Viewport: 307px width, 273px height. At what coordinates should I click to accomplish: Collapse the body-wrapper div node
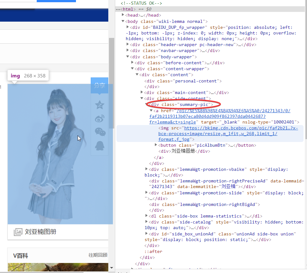128,56
